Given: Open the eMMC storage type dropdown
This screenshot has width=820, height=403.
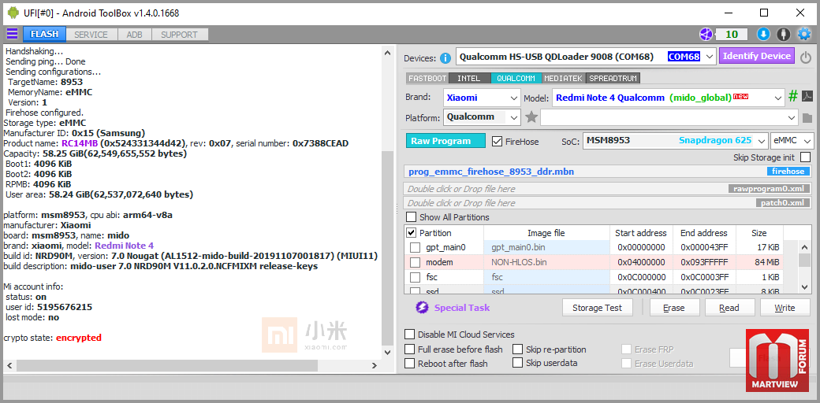Looking at the screenshot, I should pos(807,141).
